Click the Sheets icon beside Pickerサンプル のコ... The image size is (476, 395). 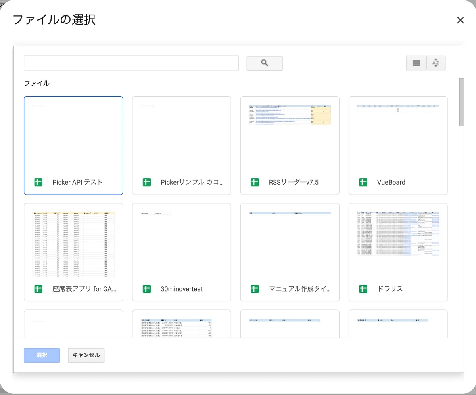point(146,182)
